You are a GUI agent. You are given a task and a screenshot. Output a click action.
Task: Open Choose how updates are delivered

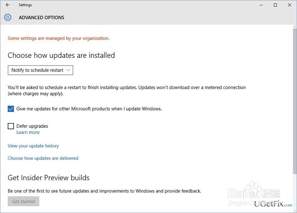43,158
